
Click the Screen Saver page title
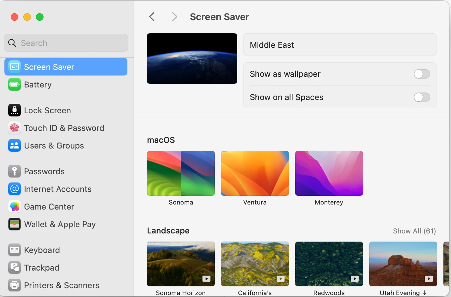click(220, 17)
